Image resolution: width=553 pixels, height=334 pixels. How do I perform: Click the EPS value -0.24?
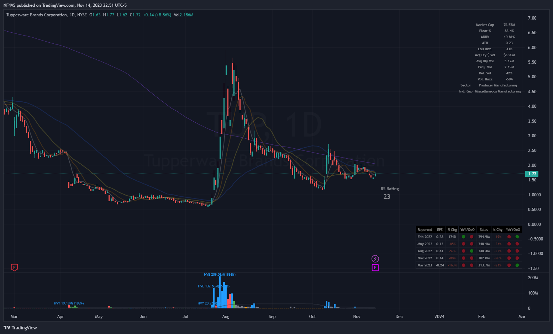440,265
